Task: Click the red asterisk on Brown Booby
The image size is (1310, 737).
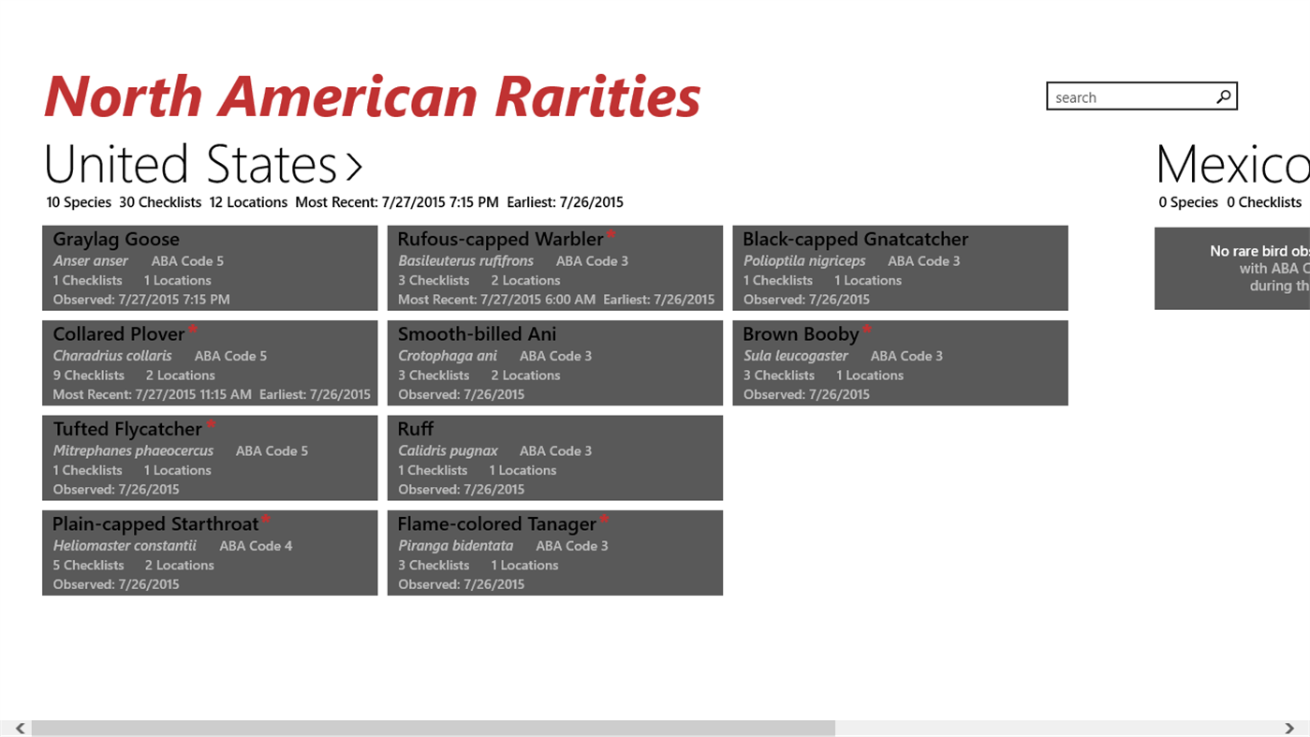Action: [866, 328]
